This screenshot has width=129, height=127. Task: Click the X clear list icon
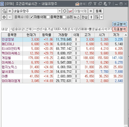[10, 17]
